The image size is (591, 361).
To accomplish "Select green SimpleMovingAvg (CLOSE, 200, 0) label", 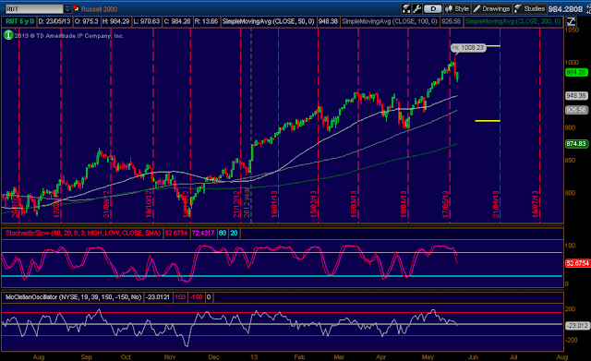I will [513, 21].
